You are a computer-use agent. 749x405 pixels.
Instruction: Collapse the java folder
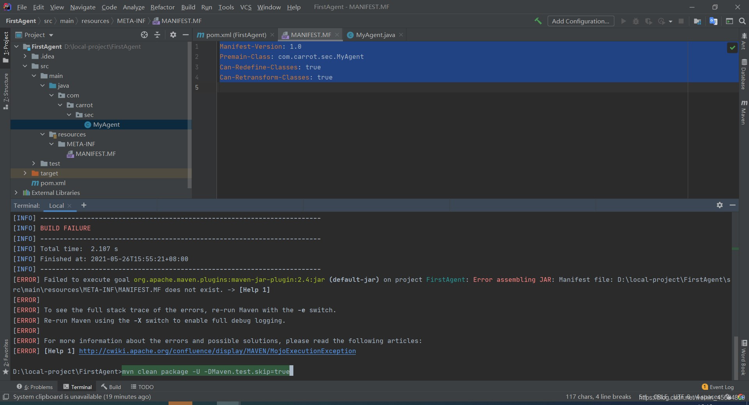pos(43,85)
